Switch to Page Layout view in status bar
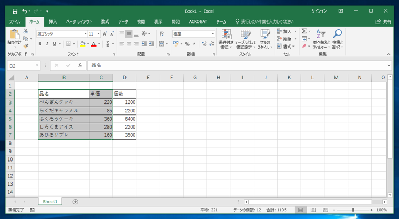Viewport: 399px width, 219px height. pyautogui.click(x=313, y=210)
